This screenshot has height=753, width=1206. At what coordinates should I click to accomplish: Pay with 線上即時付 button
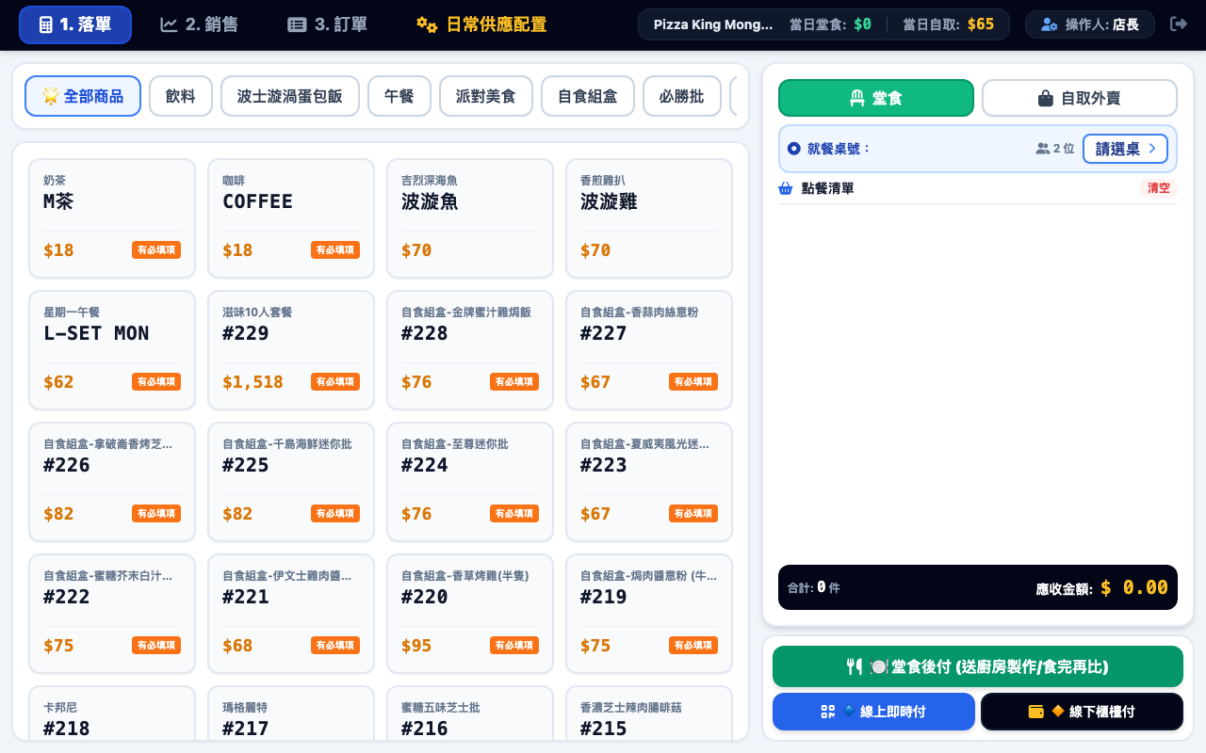click(873, 712)
